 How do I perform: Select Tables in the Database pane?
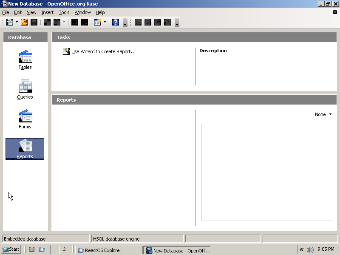[25, 59]
